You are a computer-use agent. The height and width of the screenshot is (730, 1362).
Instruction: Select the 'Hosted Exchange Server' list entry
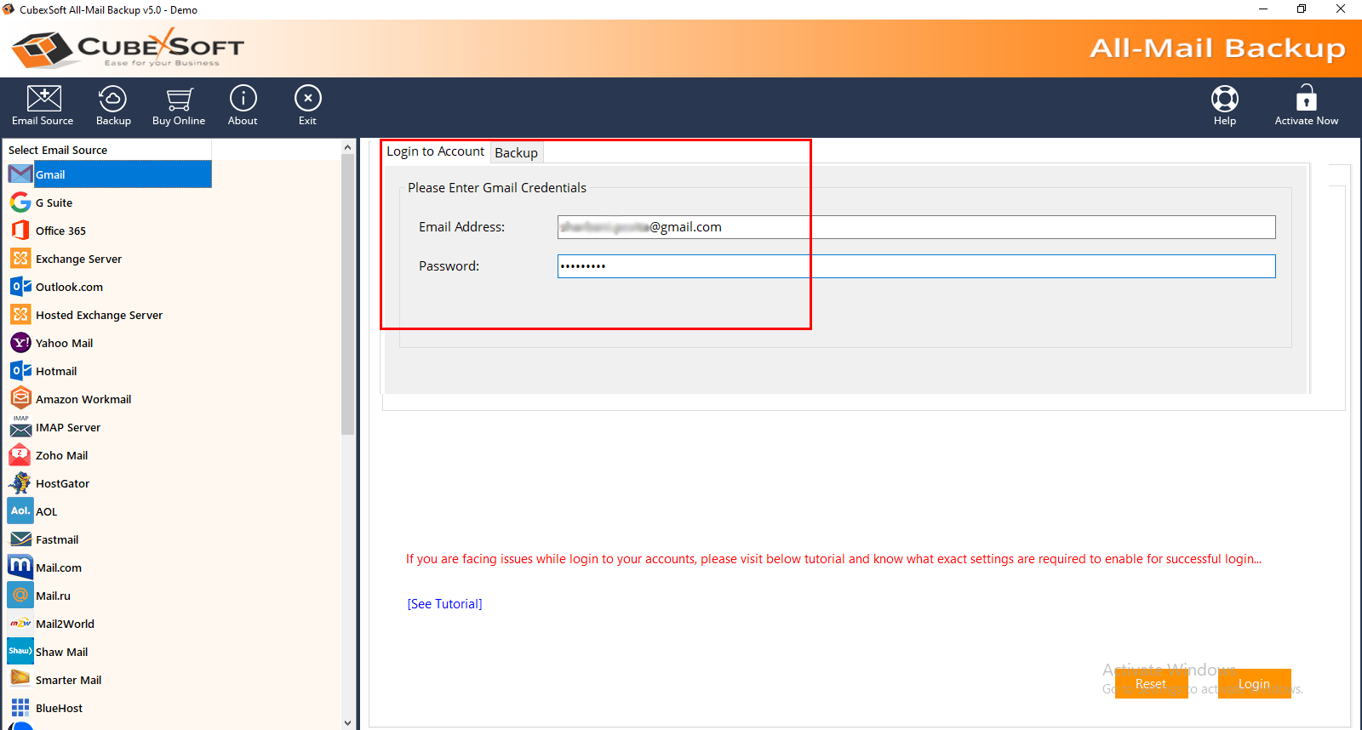99,315
